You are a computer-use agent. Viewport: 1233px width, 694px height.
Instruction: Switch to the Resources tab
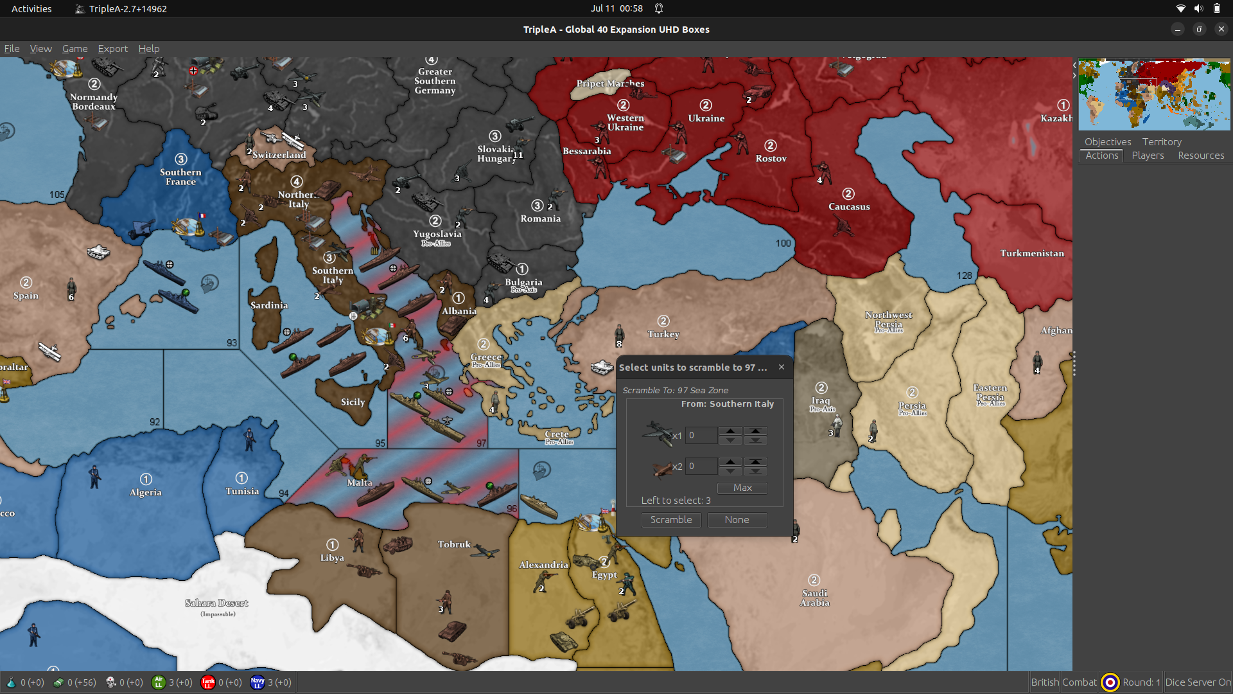coord(1201,156)
